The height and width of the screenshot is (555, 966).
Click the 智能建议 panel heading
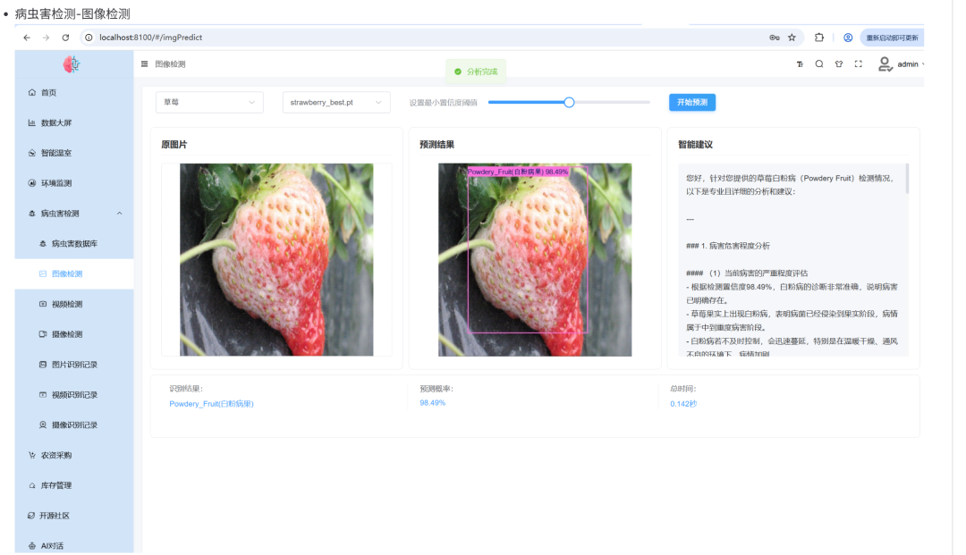pos(696,145)
